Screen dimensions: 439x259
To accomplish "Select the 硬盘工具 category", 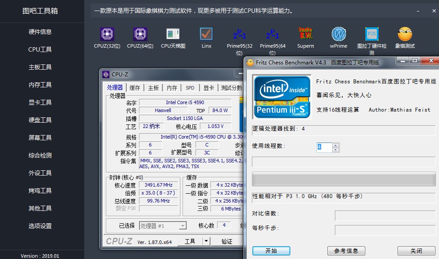I will pyautogui.click(x=40, y=120).
